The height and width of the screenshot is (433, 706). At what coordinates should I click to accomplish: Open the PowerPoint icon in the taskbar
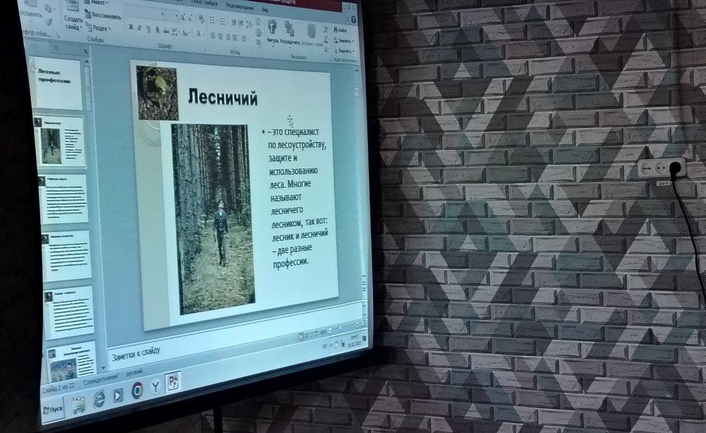pyautogui.click(x=173, y=382)
